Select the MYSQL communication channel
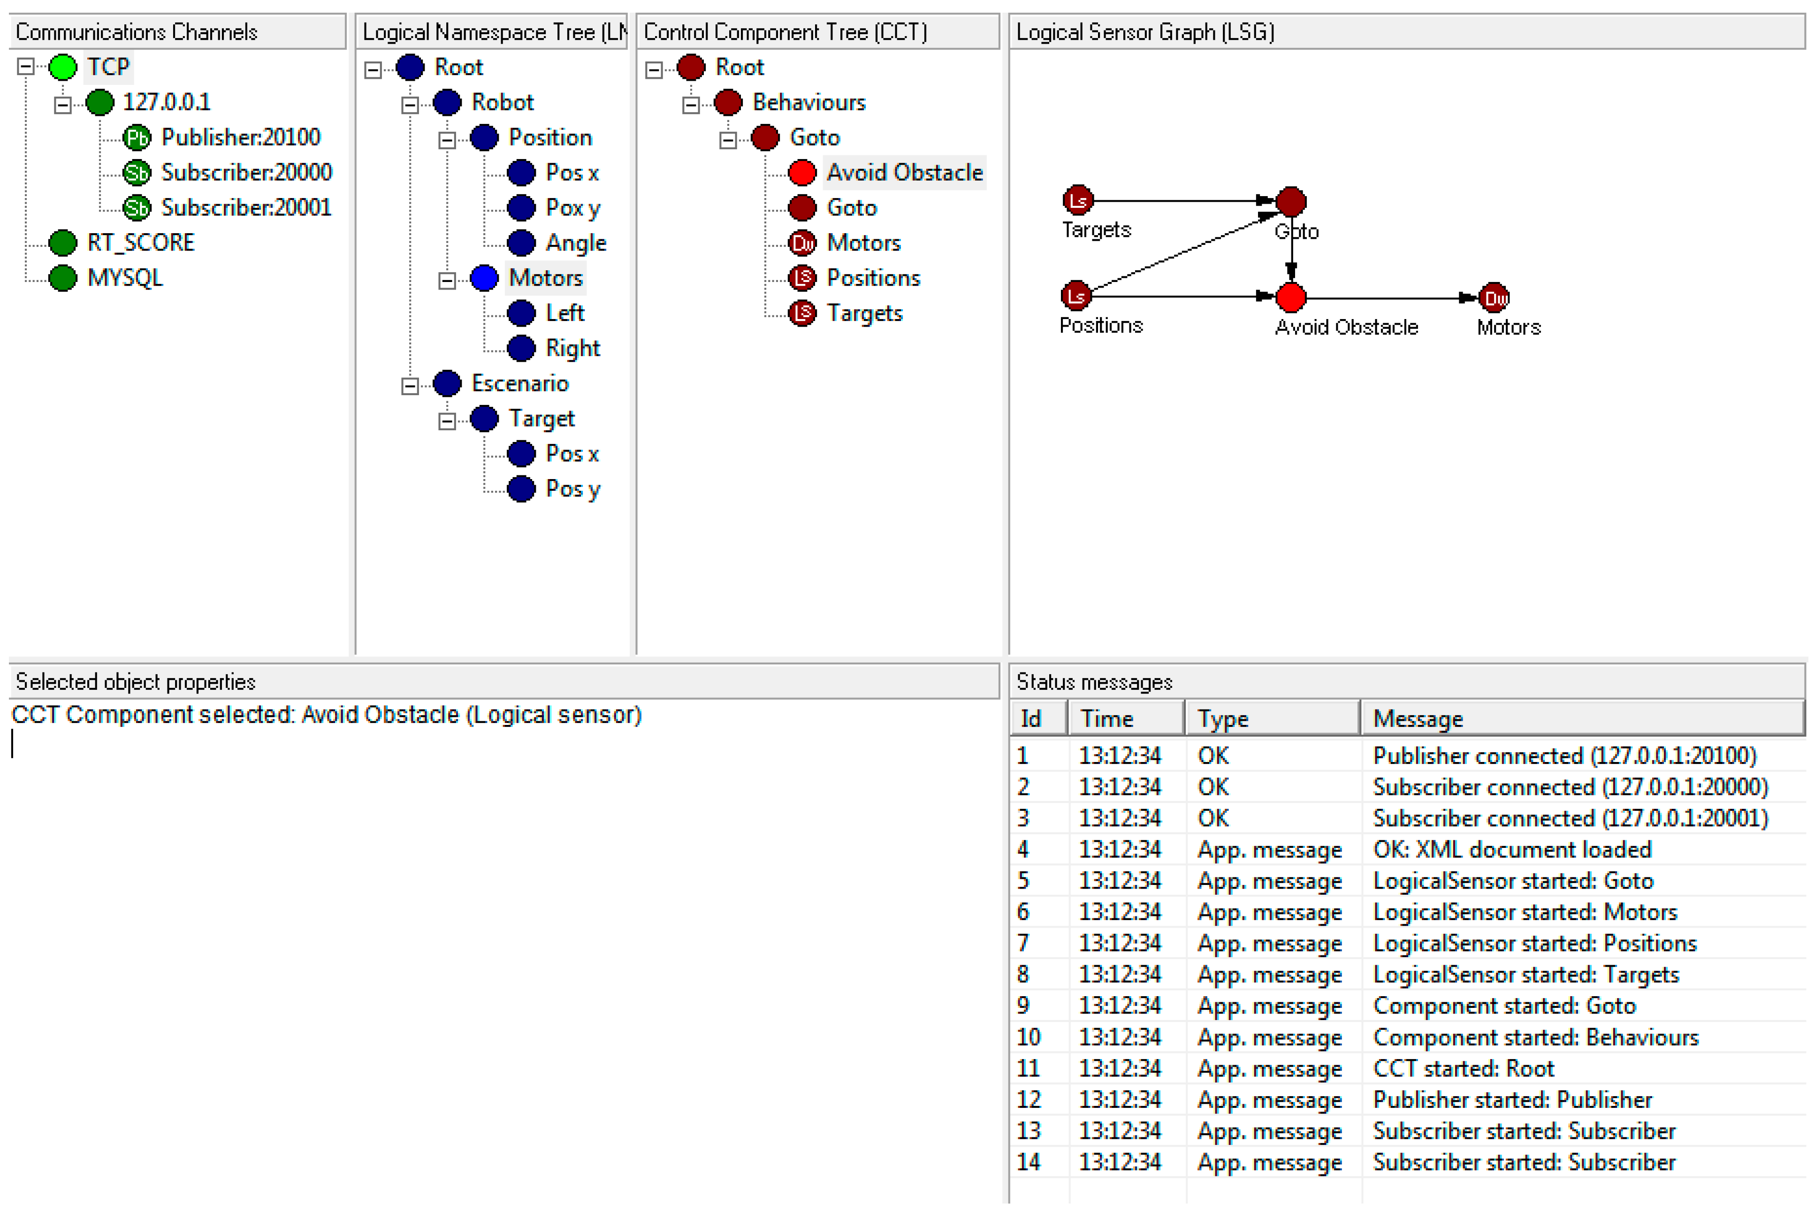The width and height of the screenshot is (1815, 1212). point(124,277)
